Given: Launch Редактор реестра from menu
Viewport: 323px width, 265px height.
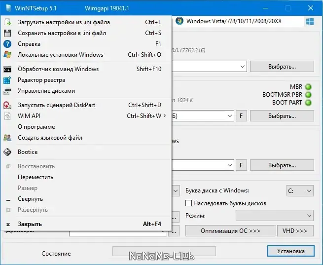Looking at the screenshot, I should click(86, 80).
